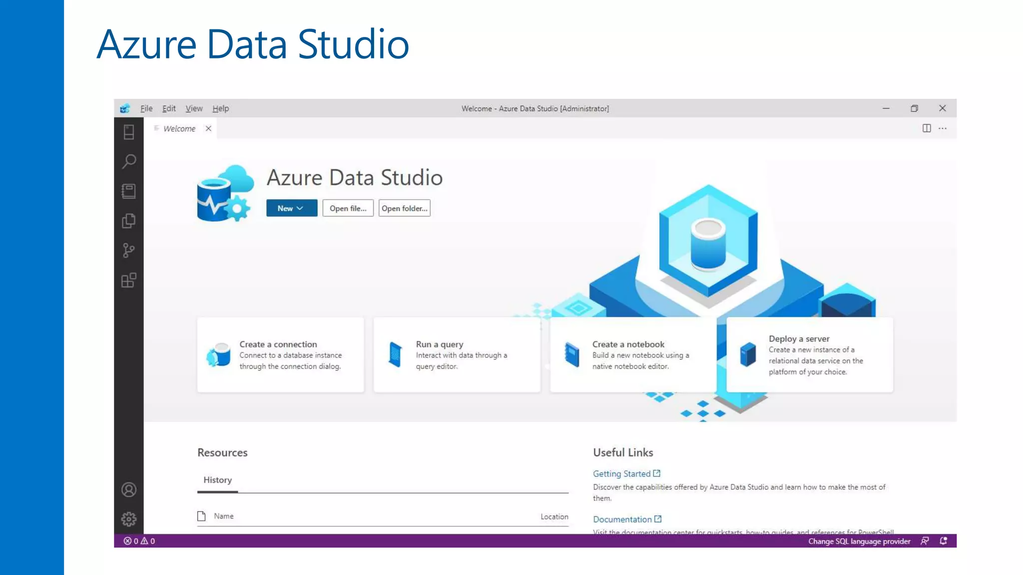This screenshot has height=575, width=1023.
Task: Click the Open file... button
Action: 348,208
